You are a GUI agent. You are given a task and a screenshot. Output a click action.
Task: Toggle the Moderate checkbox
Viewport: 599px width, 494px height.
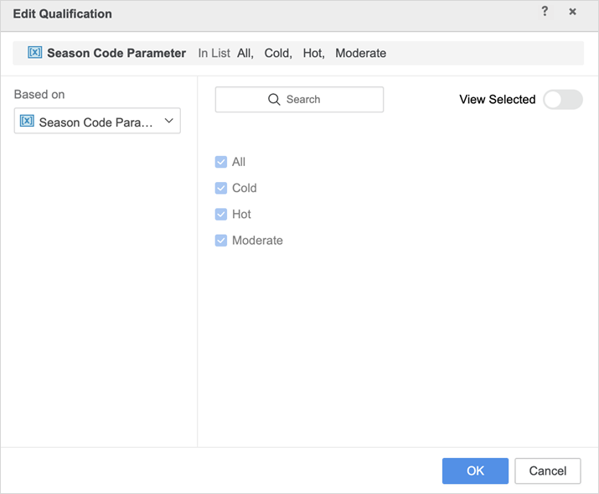(221, 240)
